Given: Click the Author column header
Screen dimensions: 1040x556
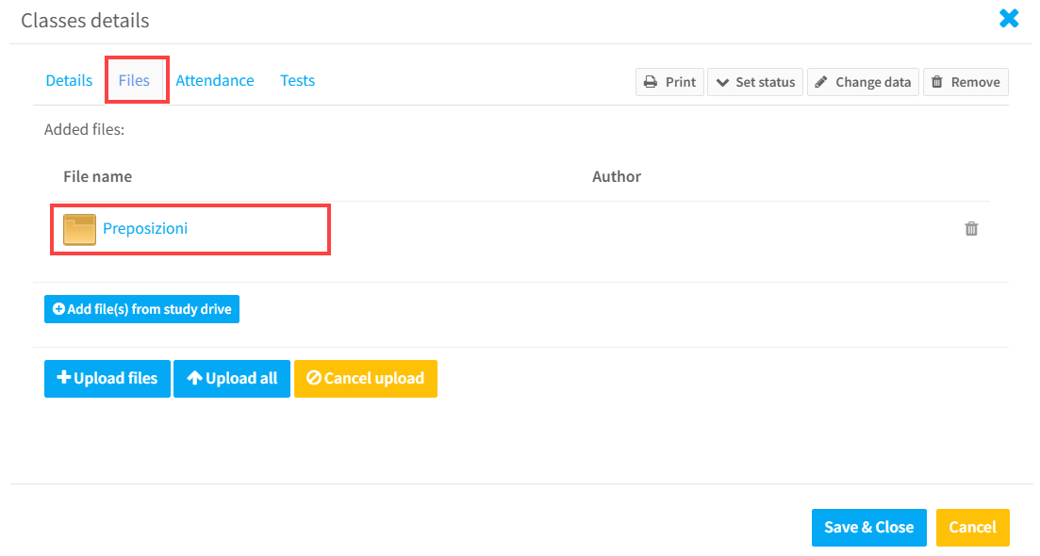Looking at the screenshot, I should 616,176.
